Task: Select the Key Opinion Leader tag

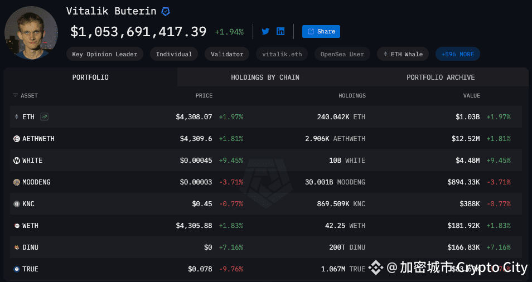Action: pyautogui.click(x=104, y=54)
